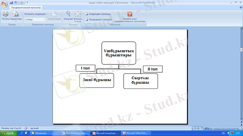Click the Undo arrow icon

(x=16, y=2)
